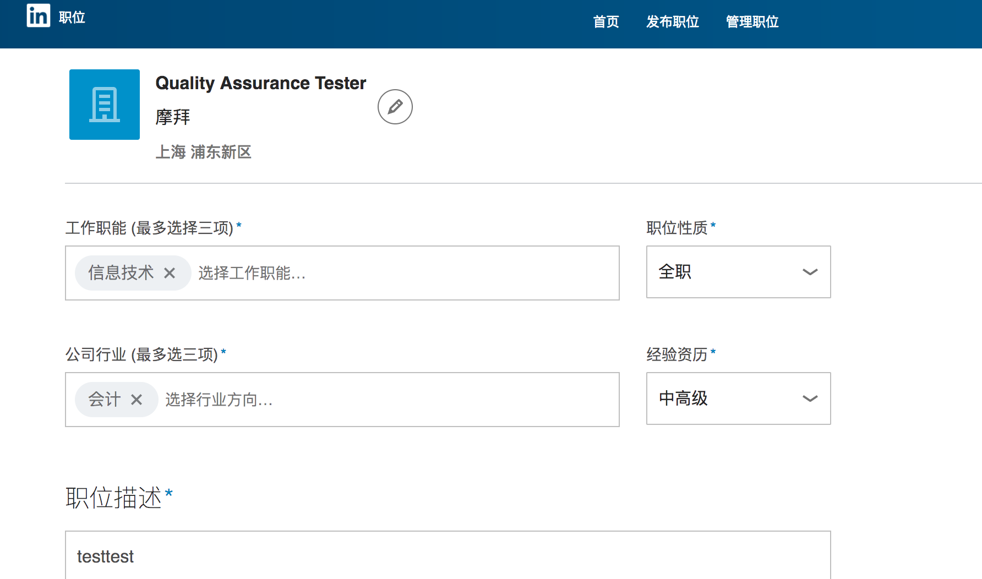Click the pencil edit job title icon
Image resolution: width=982 pixels, height=579 pixels.
pos(395,107)
